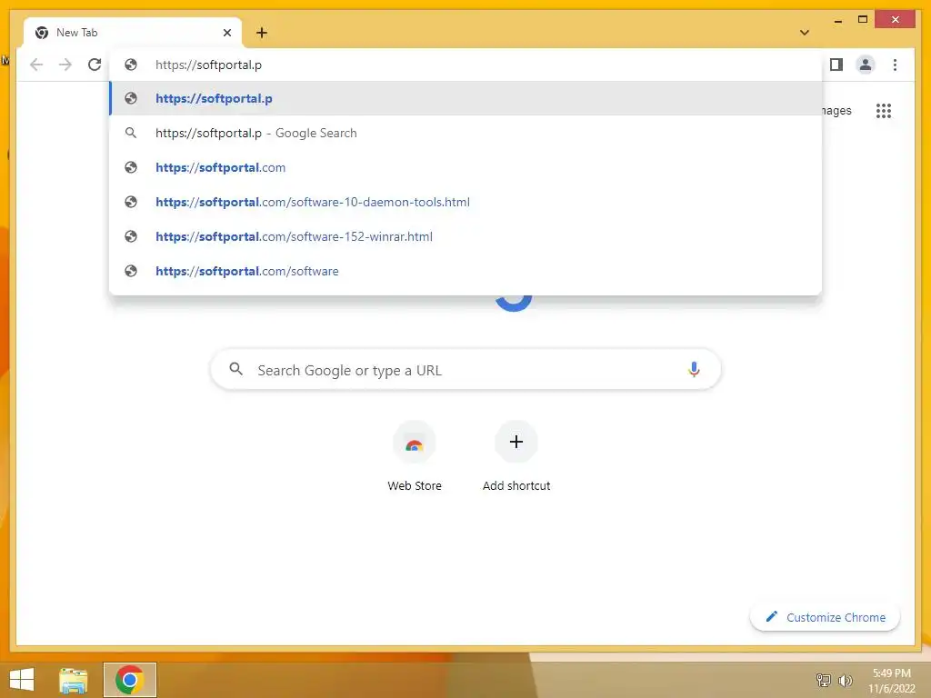Select the New Tab tab
The height and width of the screenshot is (698, 931).
pyautogui.click(x=132, y=33)
